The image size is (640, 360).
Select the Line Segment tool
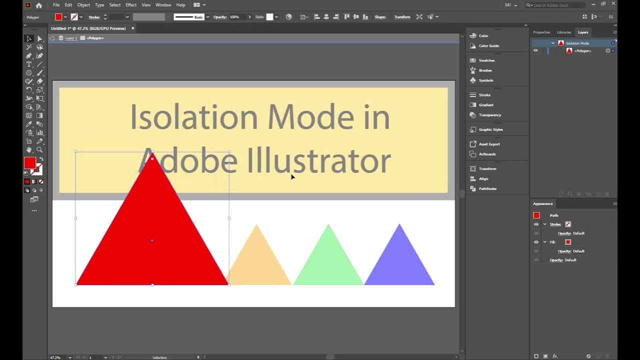(39, 64)
